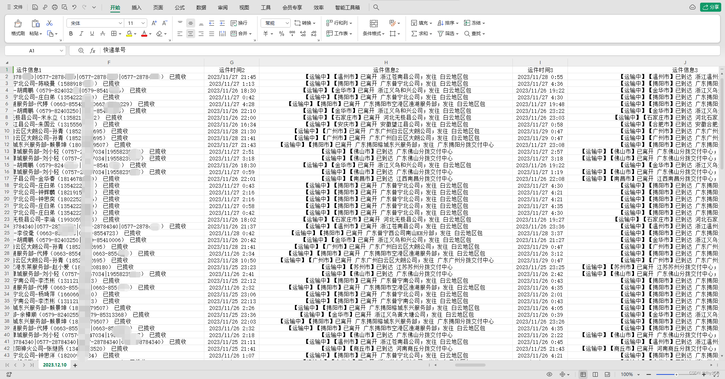Click the thousands separator icon

[x=292, y=34]
